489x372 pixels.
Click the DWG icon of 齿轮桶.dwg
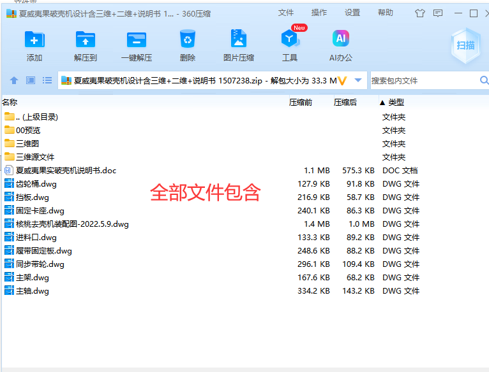coord(10,183)
